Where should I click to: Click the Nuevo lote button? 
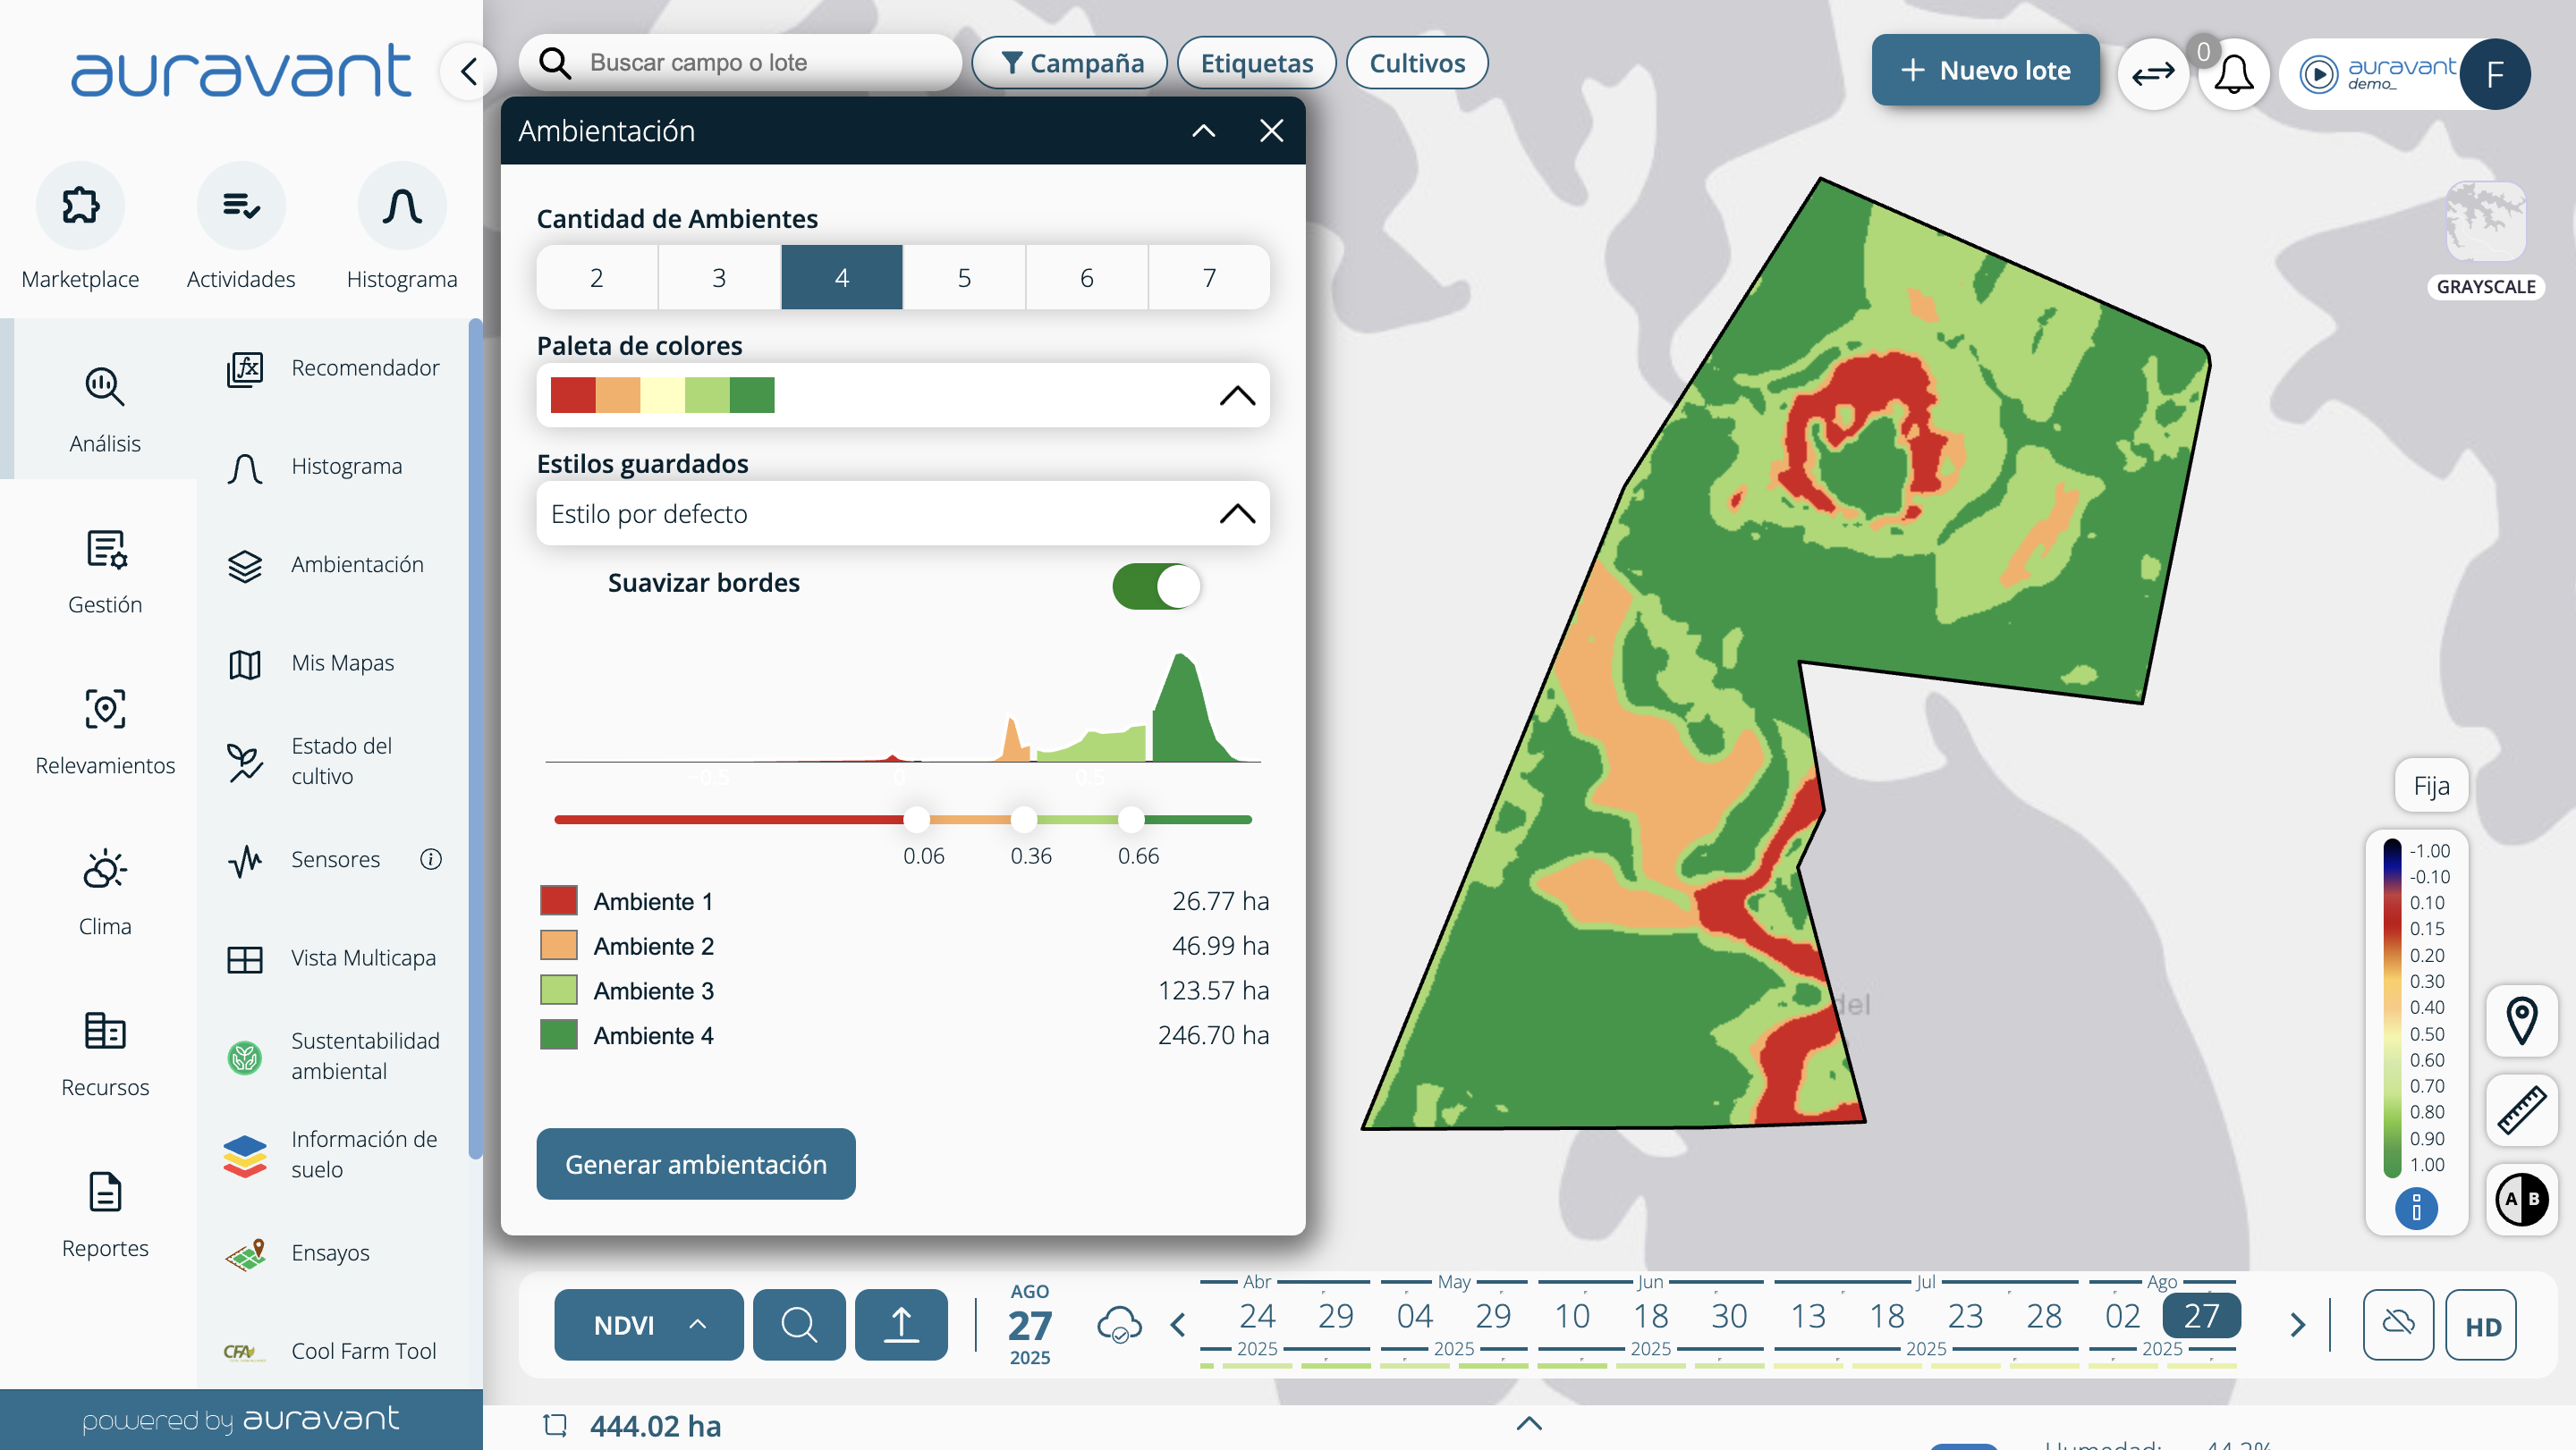pos(1984,71)
